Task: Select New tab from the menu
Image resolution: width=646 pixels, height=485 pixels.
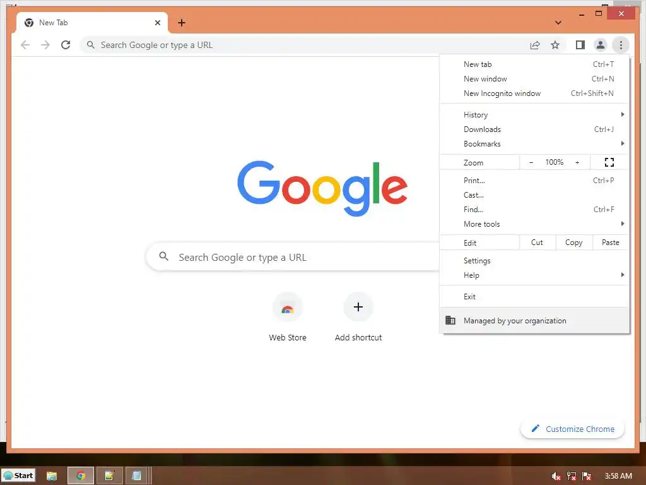Action: click(534, 64)
